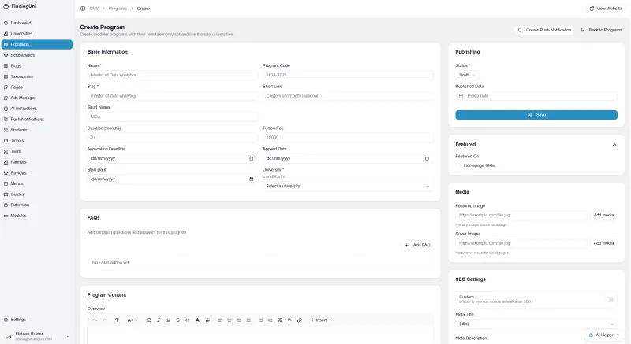Screen dimensions: 631x344
Task: Toggle bold formatting in Overview editor
Action: pyautogui.click(x=149, y=320)
